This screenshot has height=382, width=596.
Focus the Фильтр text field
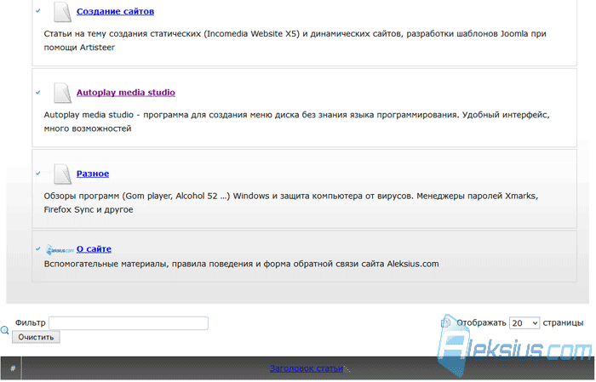click(129, 323)
